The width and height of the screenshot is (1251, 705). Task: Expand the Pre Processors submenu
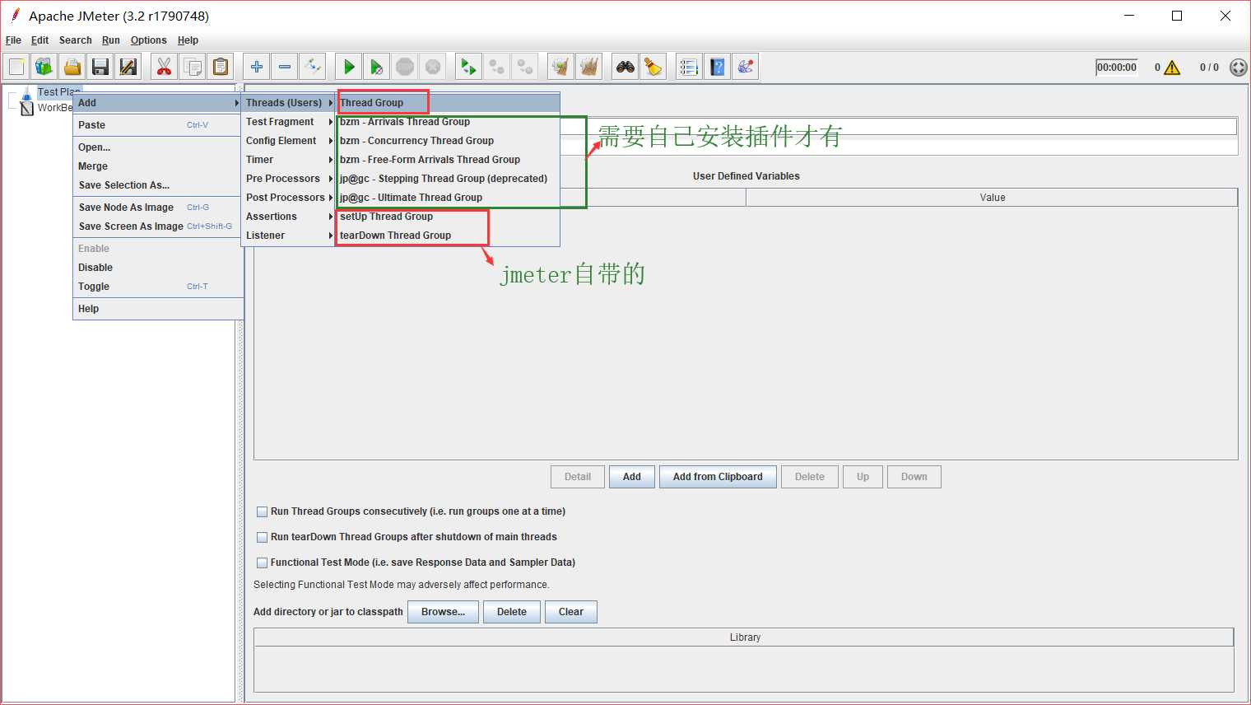click(289, 179)
